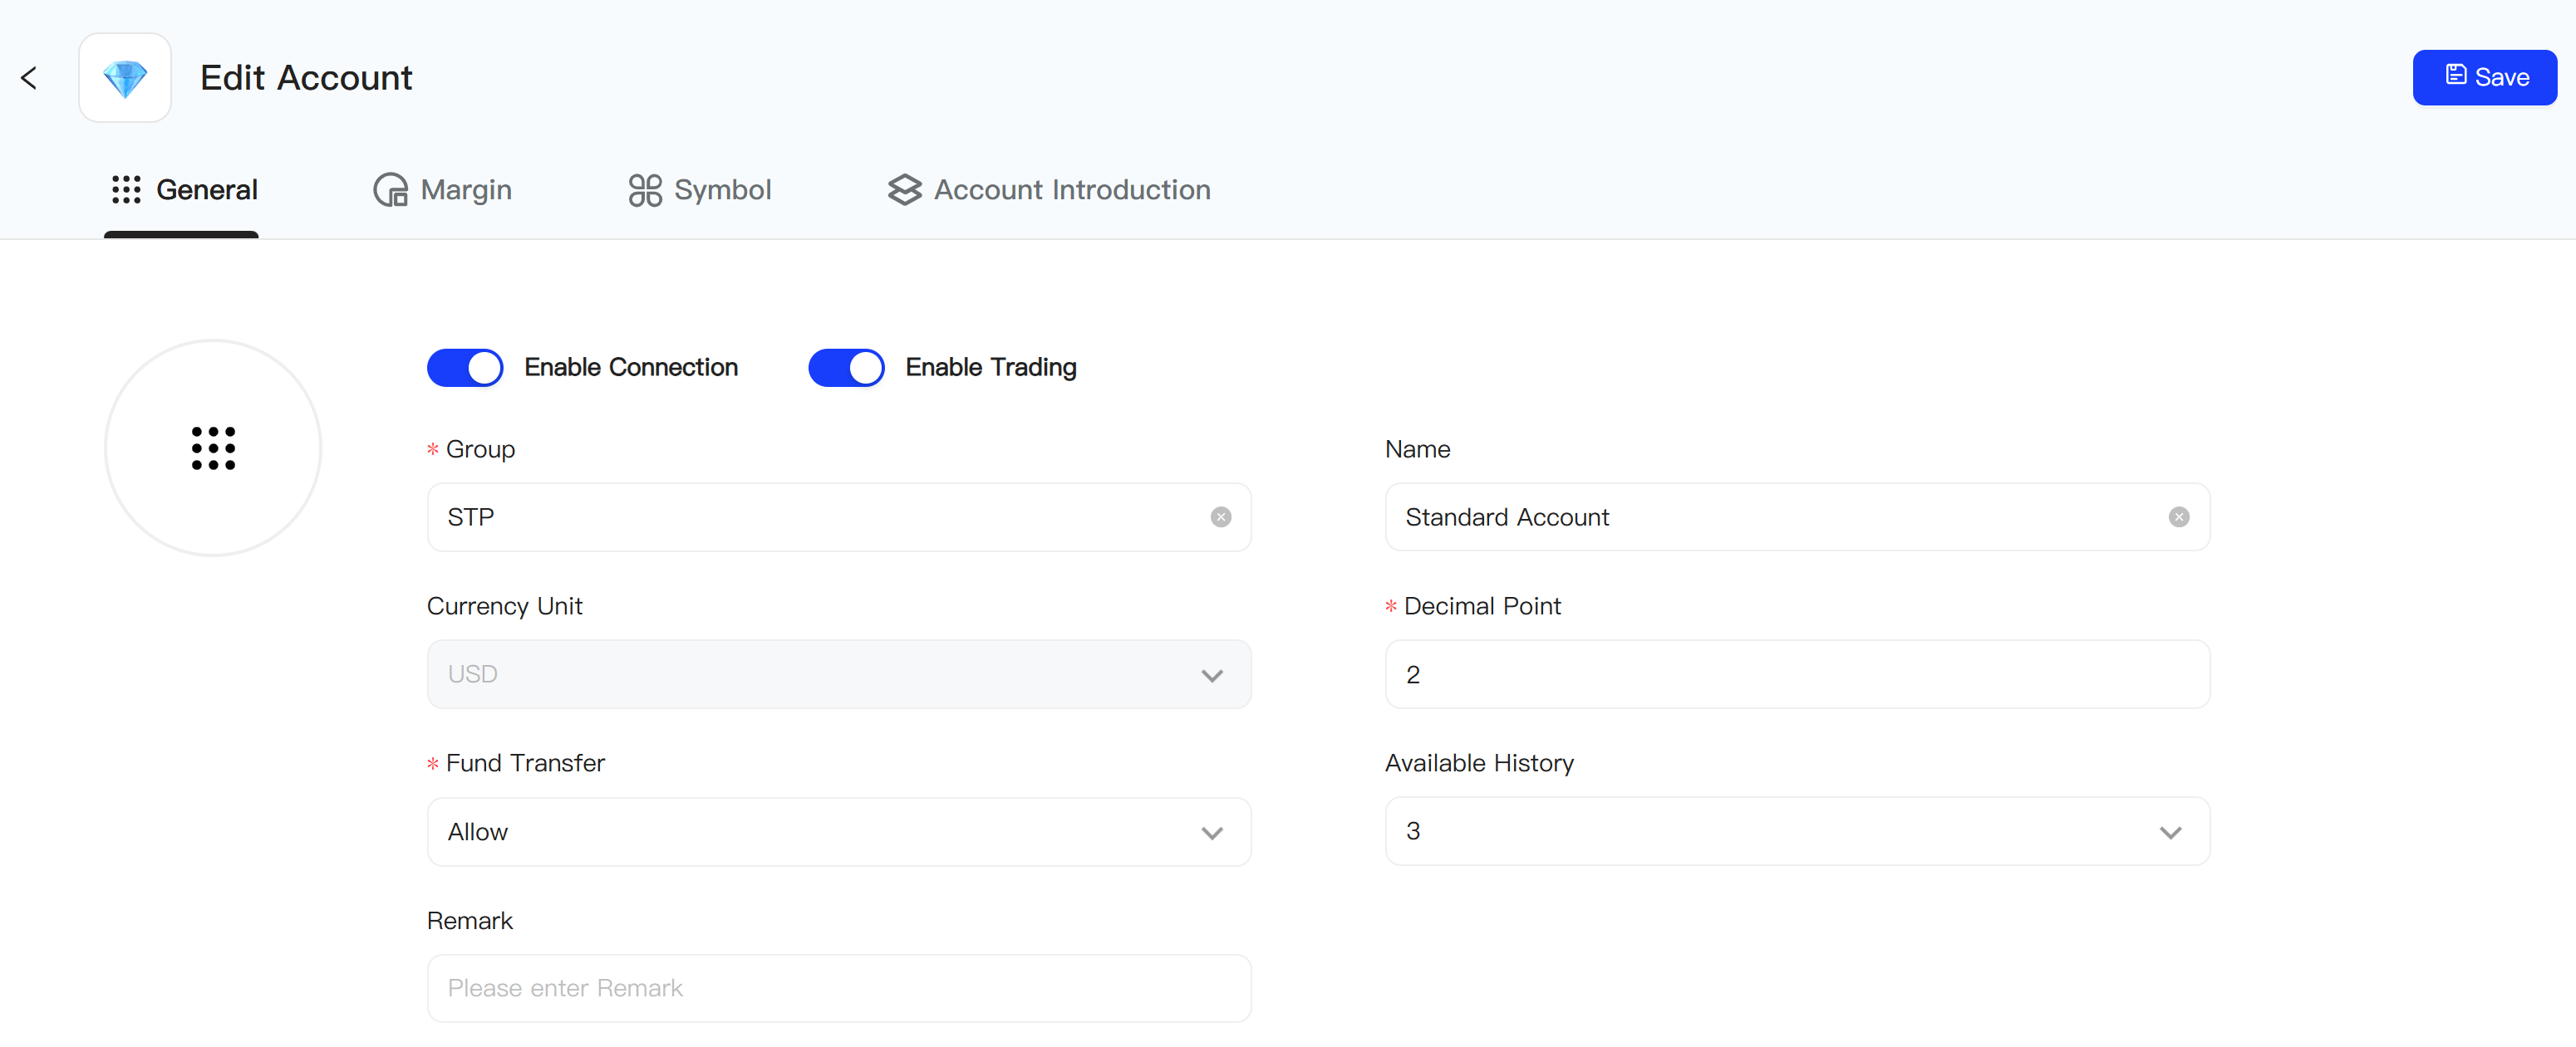Click the Save button

click(x=2484, y=77)
